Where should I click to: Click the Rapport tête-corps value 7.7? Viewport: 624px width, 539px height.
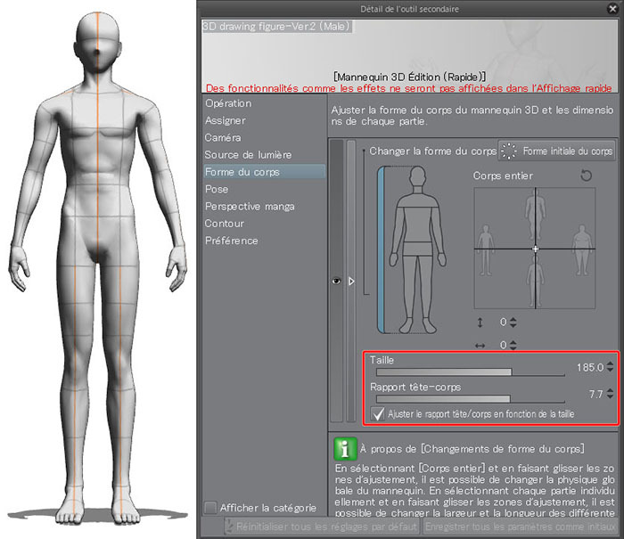[595, 394]
